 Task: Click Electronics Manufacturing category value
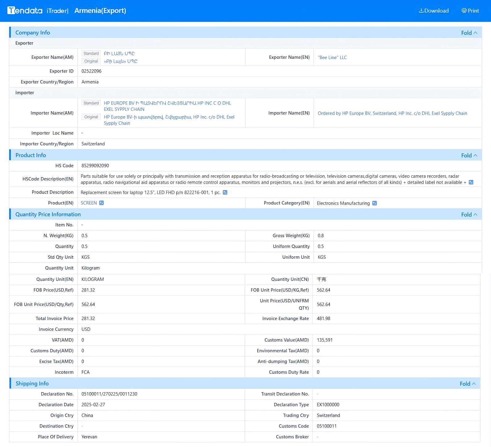[343, 203]
